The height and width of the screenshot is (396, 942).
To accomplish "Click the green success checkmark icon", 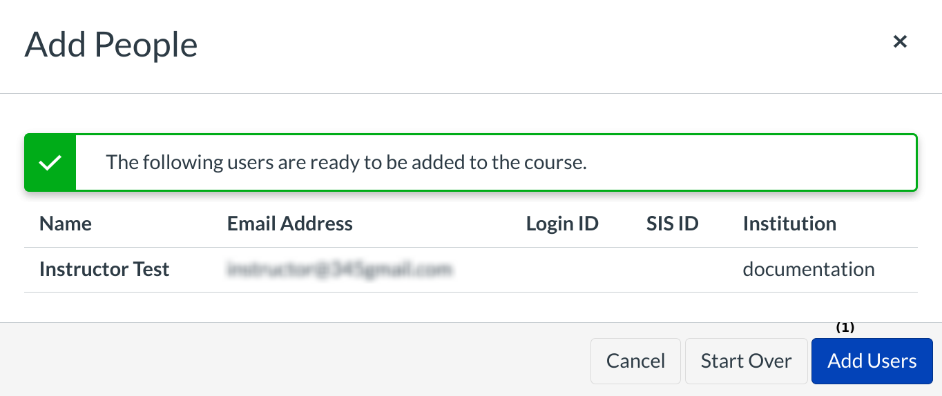I will point(50,163).
